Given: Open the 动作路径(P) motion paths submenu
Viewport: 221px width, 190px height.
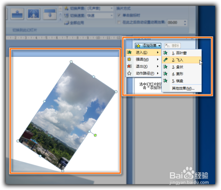Looking at the screenshot, I should [143, 73].
